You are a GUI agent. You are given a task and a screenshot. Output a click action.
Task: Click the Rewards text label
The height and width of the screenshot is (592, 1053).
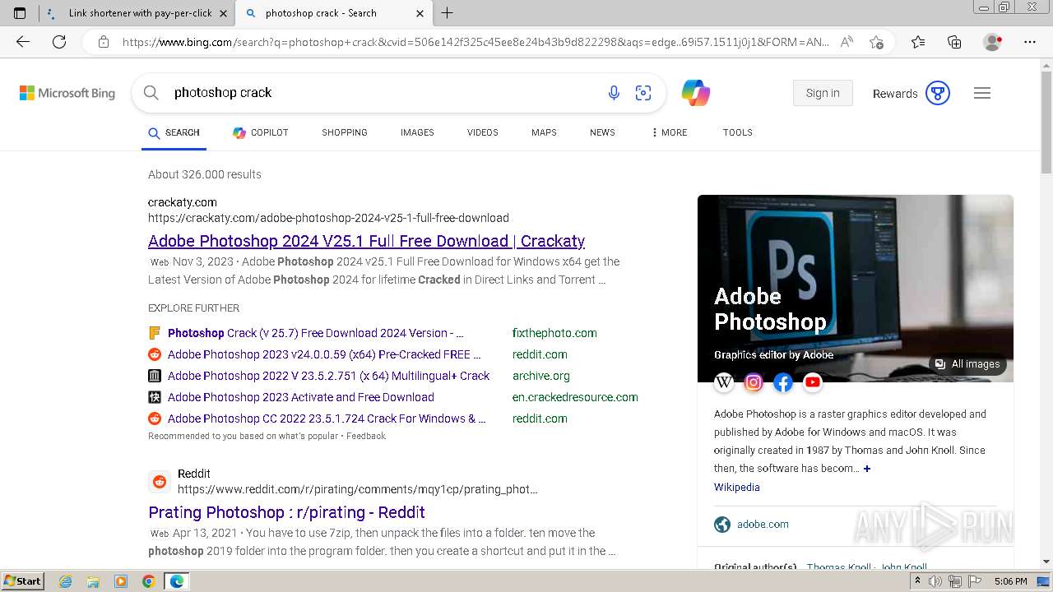(x=895, y=94)
